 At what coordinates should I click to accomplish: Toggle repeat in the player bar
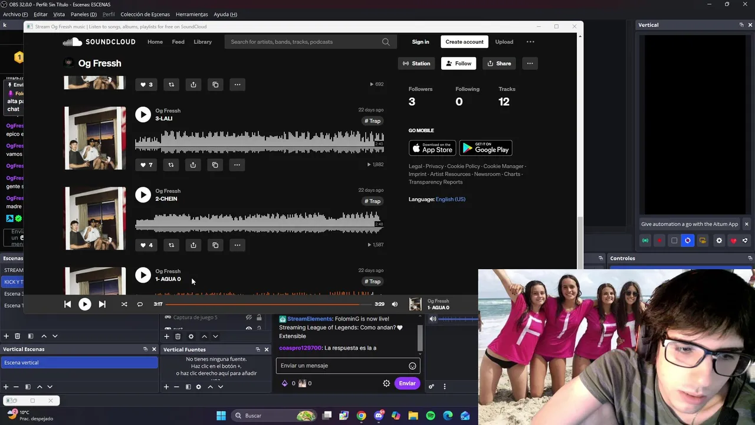[x=140, y=304]
